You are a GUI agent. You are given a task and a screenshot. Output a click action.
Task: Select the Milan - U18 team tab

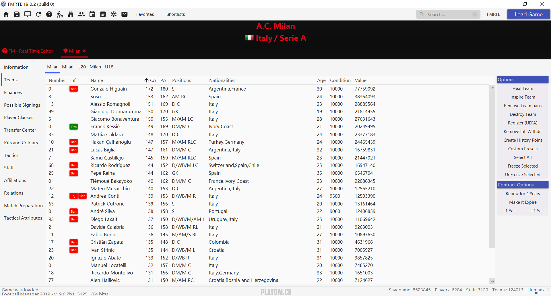point(102,67)
